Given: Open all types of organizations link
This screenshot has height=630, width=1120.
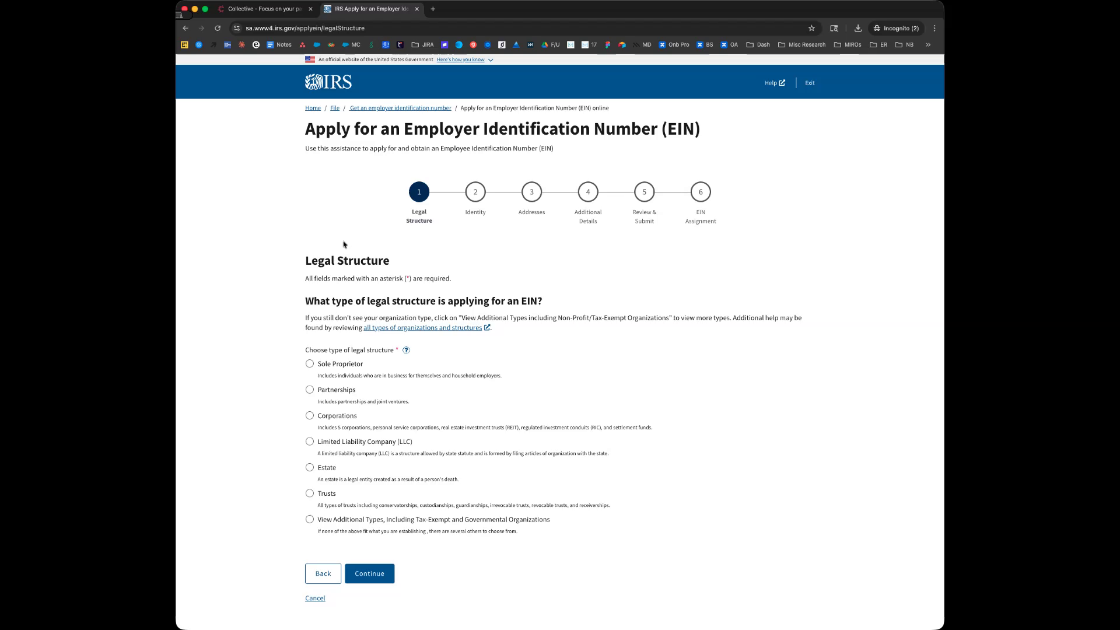Looking at the screenshot, I should coord(423,328).
